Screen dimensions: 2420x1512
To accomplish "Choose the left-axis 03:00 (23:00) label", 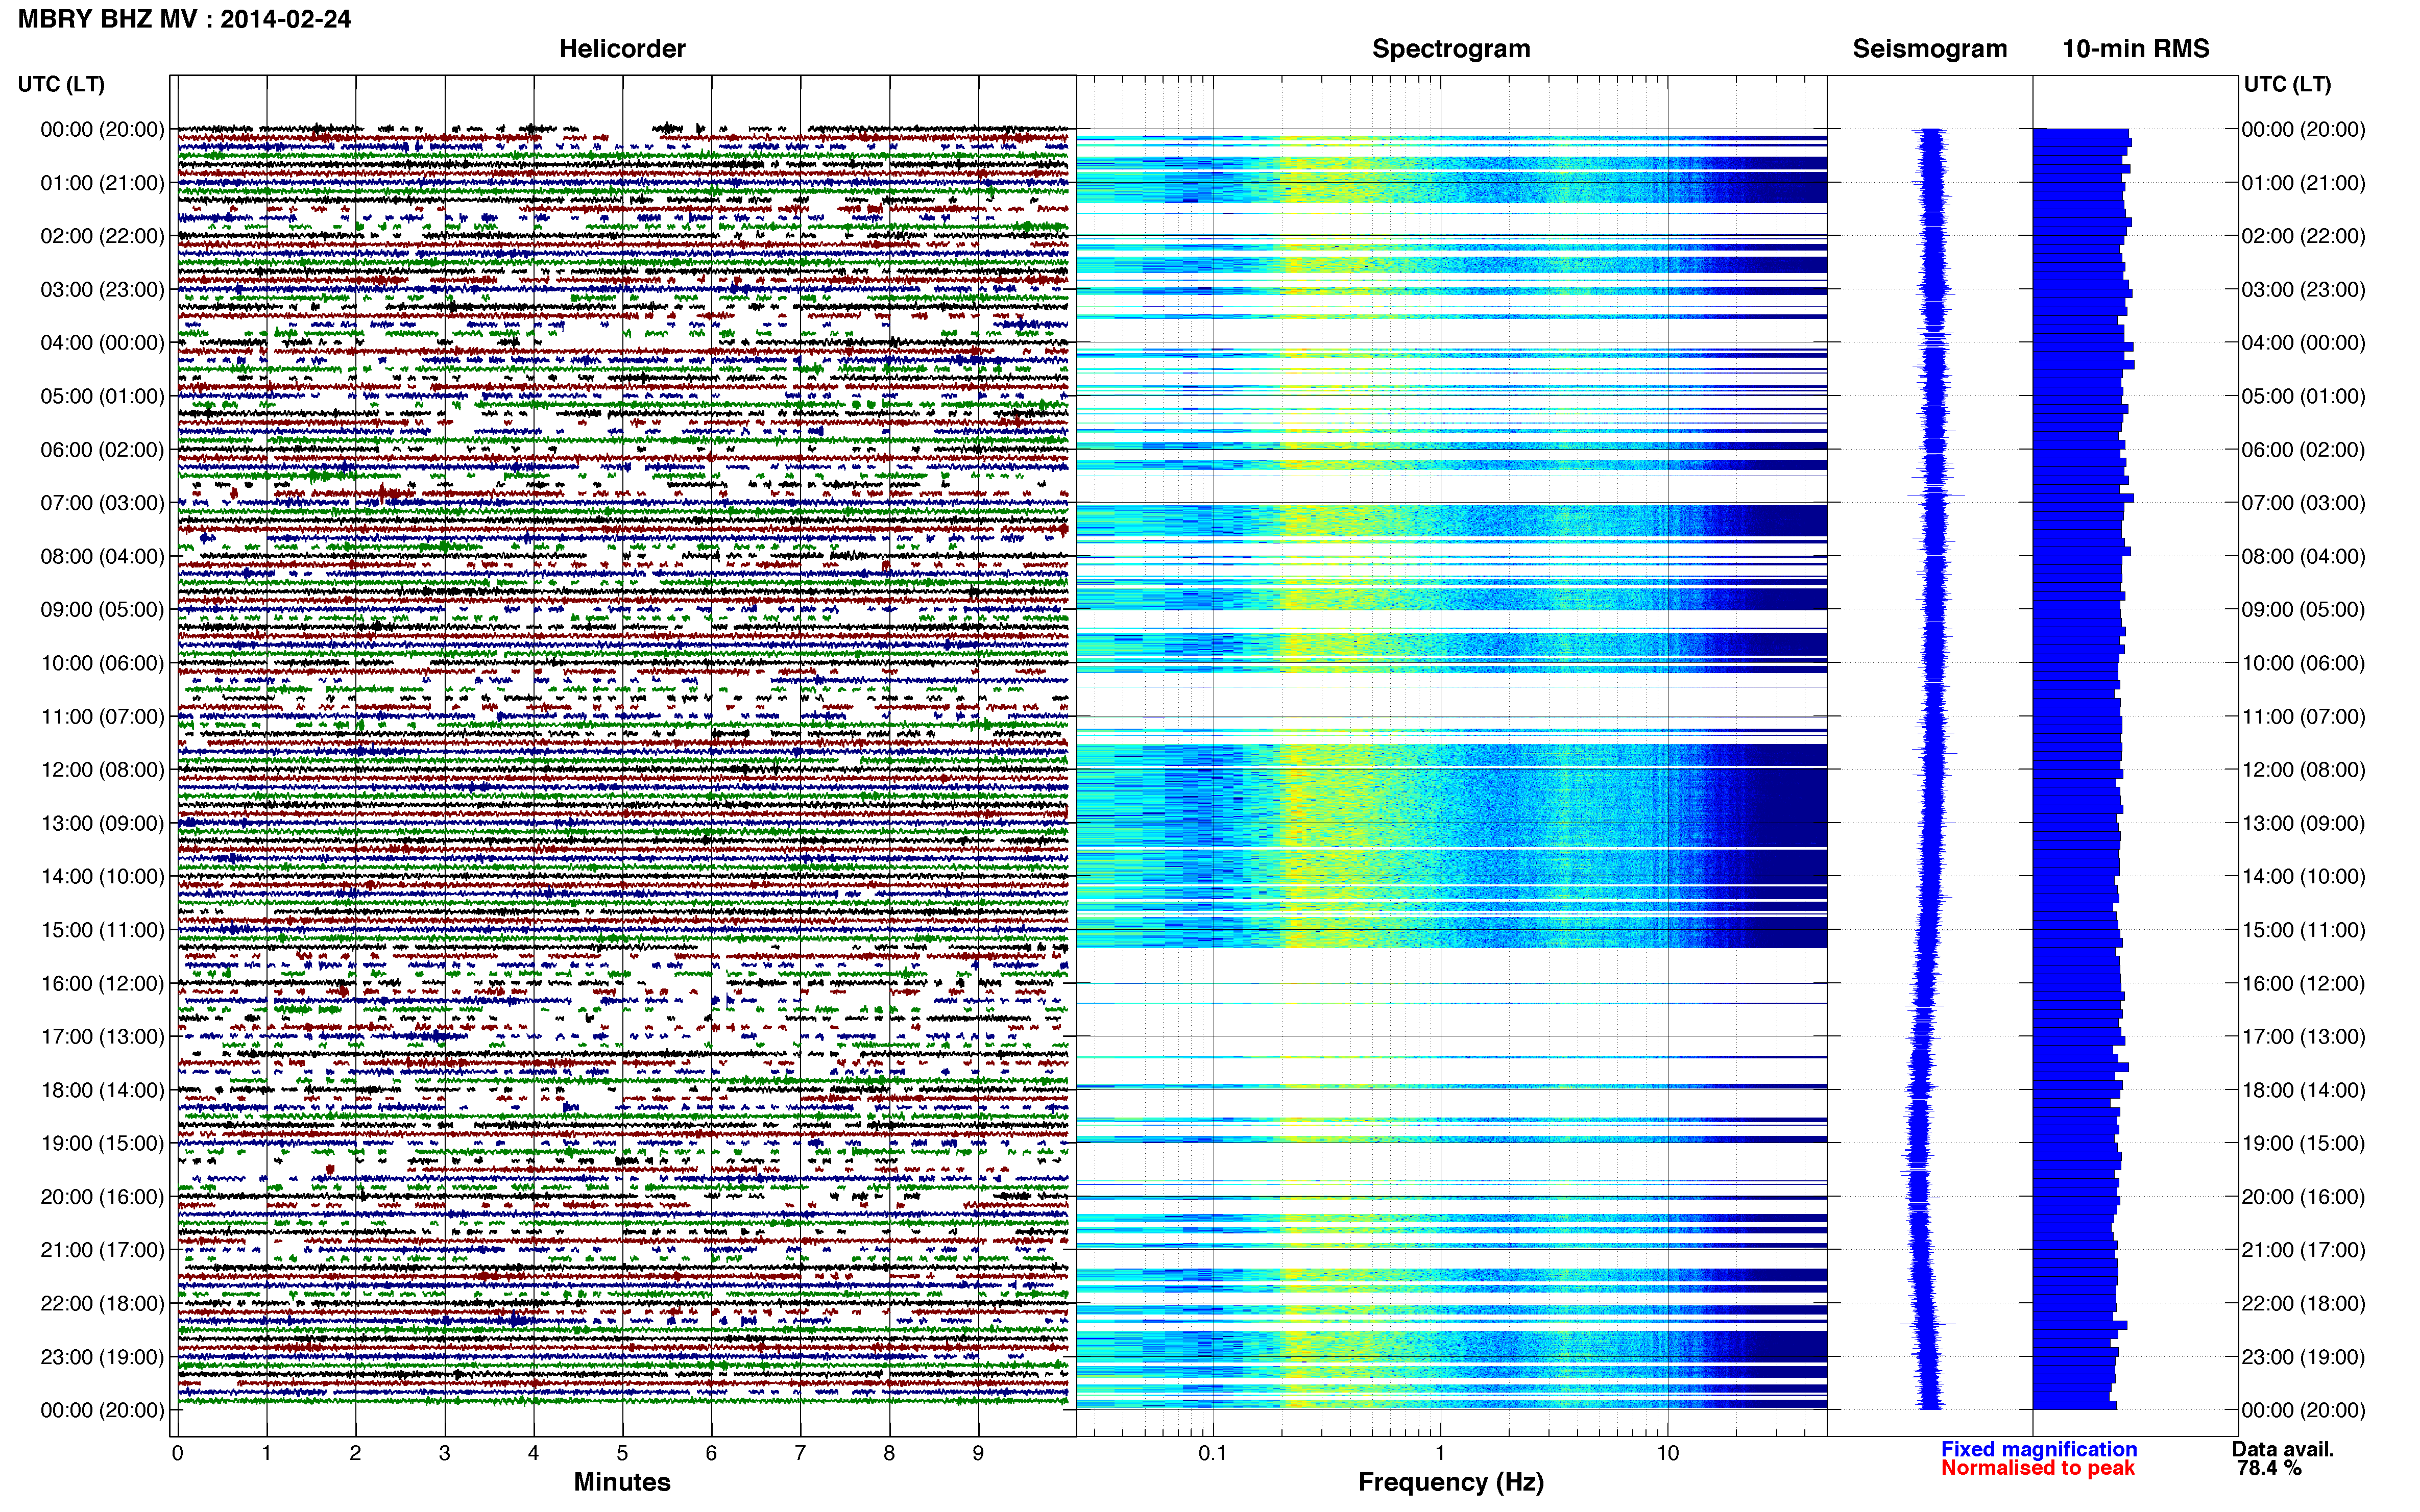I will point(102,289).
